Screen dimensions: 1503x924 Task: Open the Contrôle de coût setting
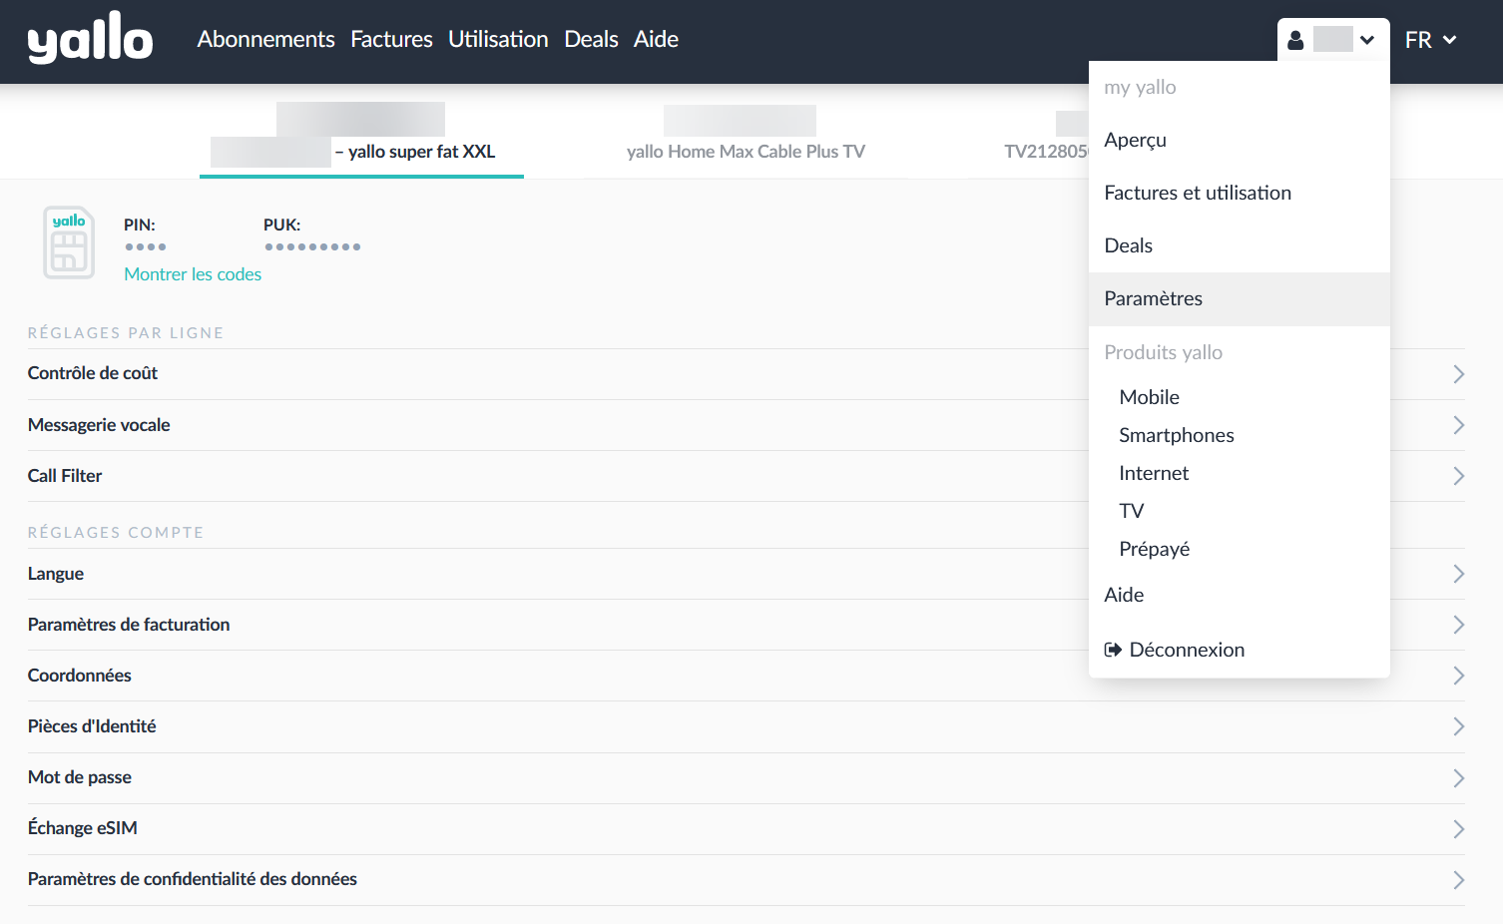click(747, 374)
